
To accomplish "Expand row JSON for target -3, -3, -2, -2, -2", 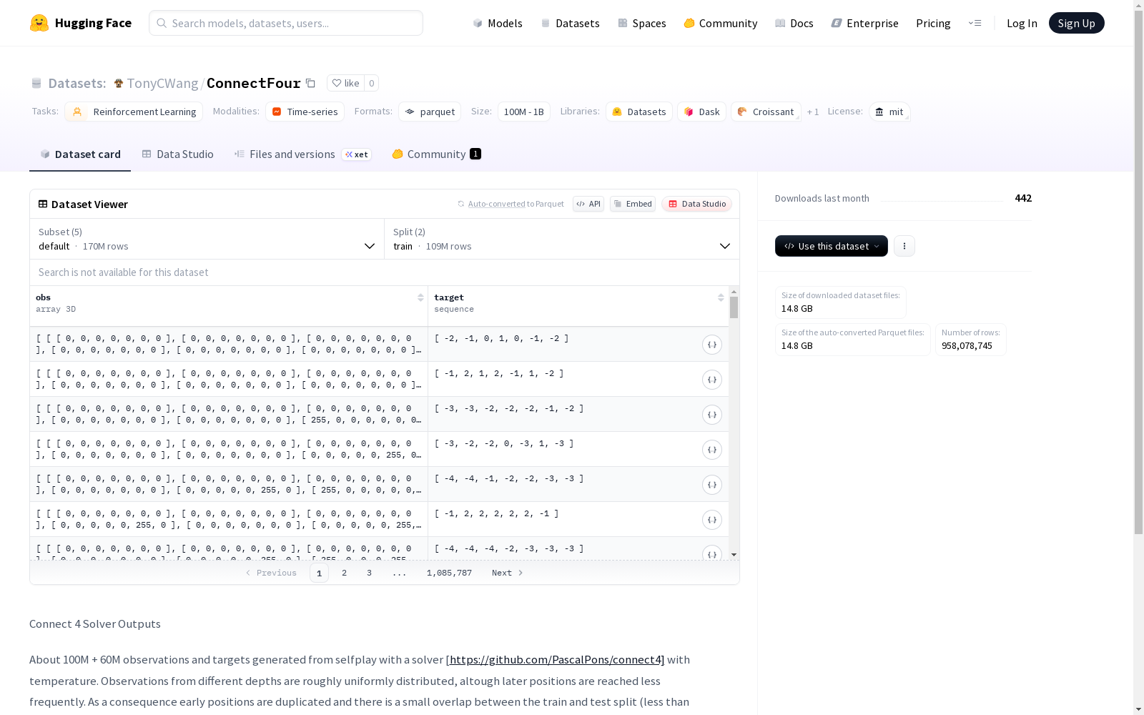I will pos(712,415).
